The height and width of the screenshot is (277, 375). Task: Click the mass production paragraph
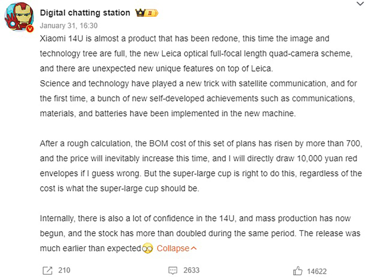click(200, 234)
